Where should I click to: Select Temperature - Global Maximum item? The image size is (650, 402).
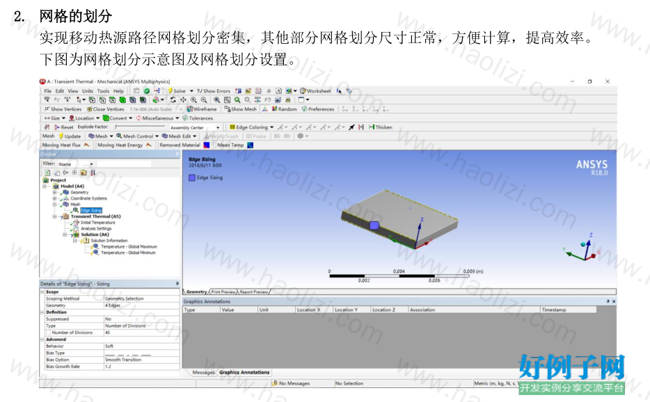pyautogui.click(x=129, y=247)
